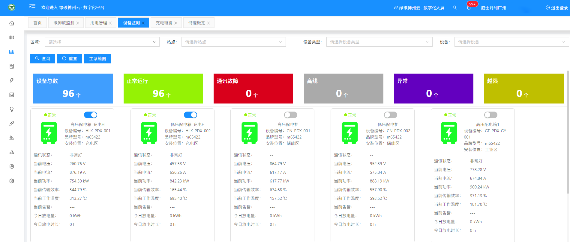Screen dimensions: 570x242
Task: Turn on the 高压配电箱1 device switch
Action: [491, 115]
